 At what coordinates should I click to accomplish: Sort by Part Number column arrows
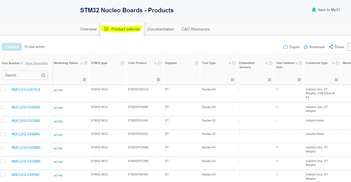[x=22, y=63]
